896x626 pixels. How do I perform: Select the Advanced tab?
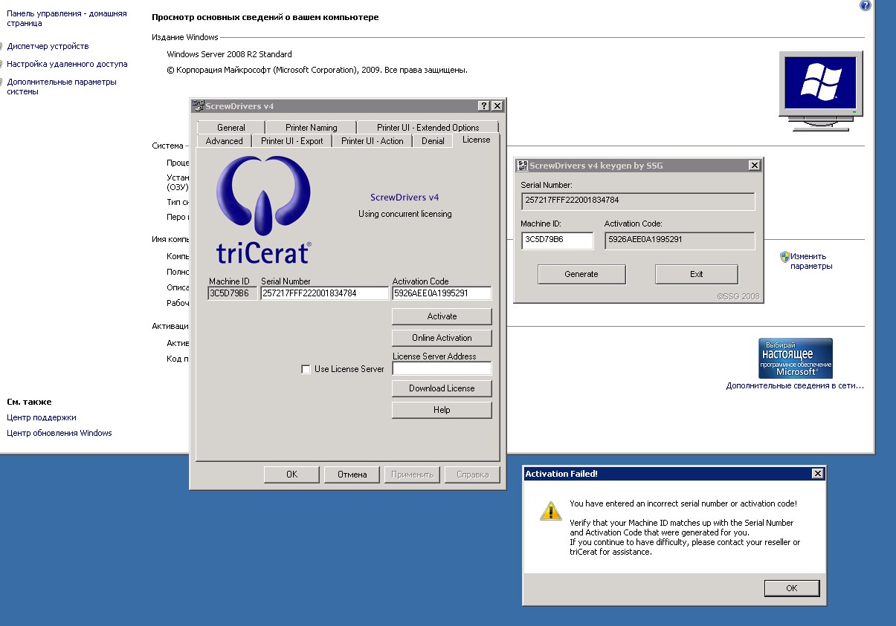click(x=224, y=140)
